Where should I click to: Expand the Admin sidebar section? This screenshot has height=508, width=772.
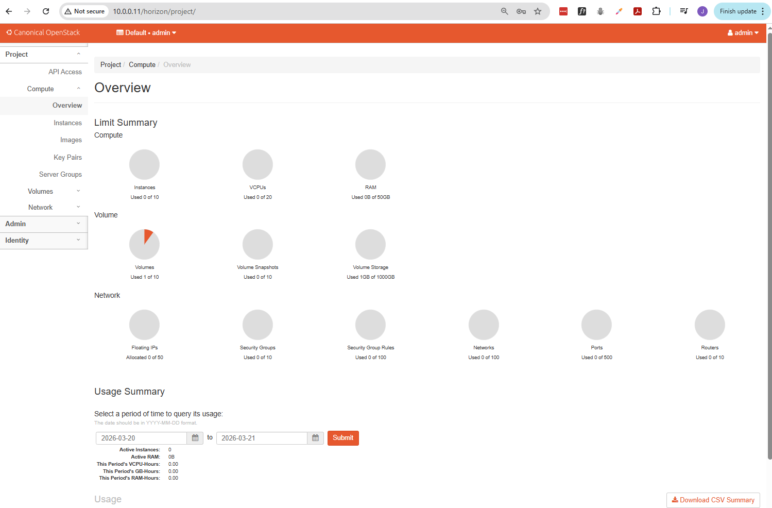[x=44, y=224]
